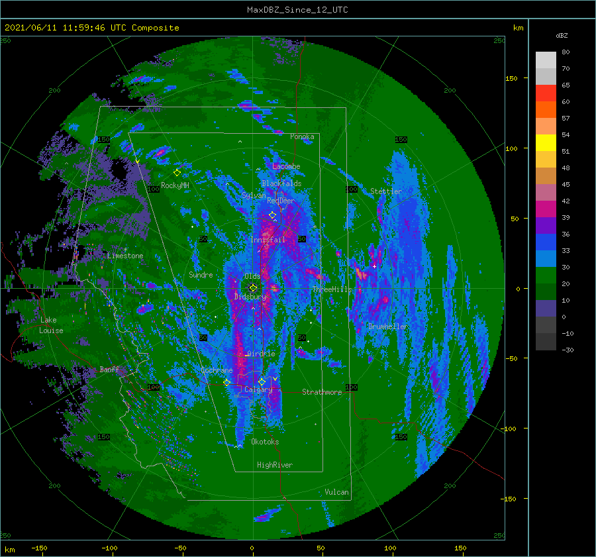Click the Cochrane town label
Screen dimensions: 596x557
217,370
